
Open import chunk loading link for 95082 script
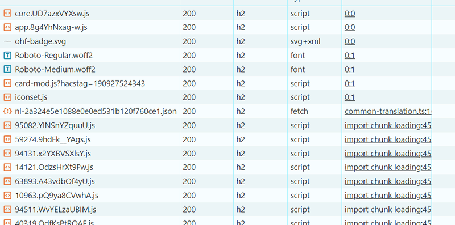tap(388, 125)
